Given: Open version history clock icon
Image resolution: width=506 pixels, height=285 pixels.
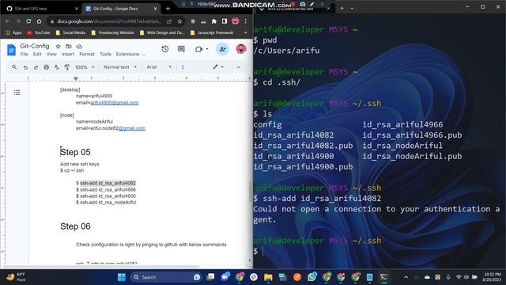Looking at the screenshot, I should click(165, 49).
